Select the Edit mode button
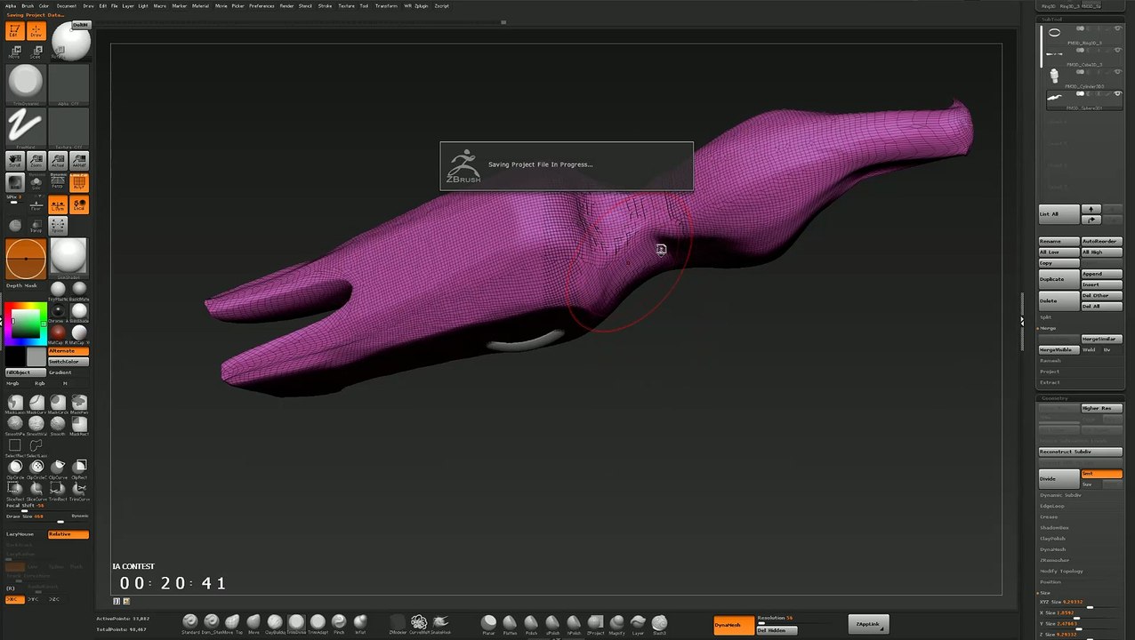 coord(14,31)
